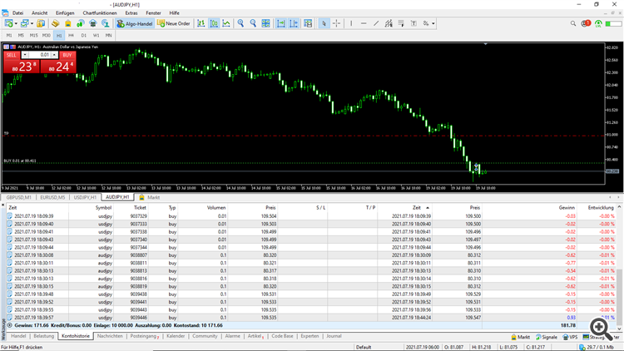Click the zoom in magnifier icon
The image size is (624, 351).
[241, 23]
